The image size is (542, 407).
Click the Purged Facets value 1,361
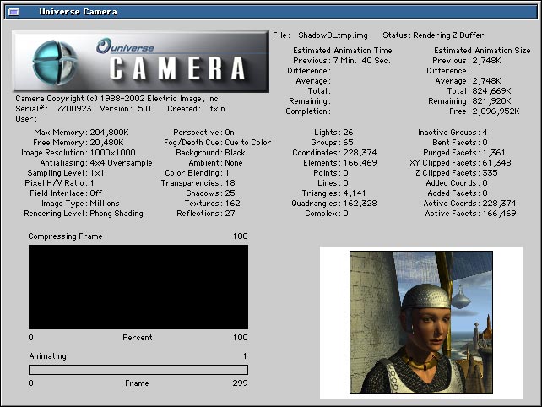[494, 153]
